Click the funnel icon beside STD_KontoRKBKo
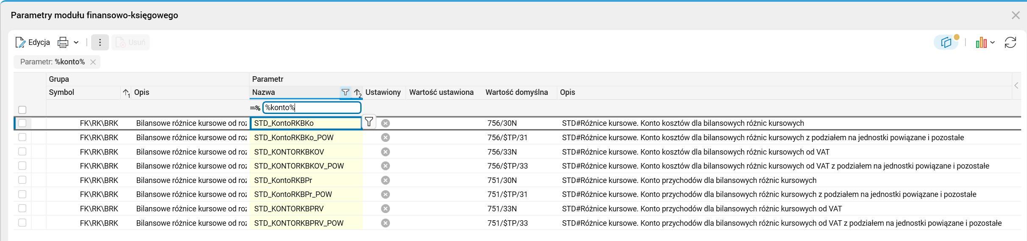The height and width of the screenshot is (241, 1027). [369, 122]
